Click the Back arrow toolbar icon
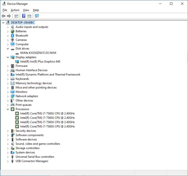 click(3, 16)
